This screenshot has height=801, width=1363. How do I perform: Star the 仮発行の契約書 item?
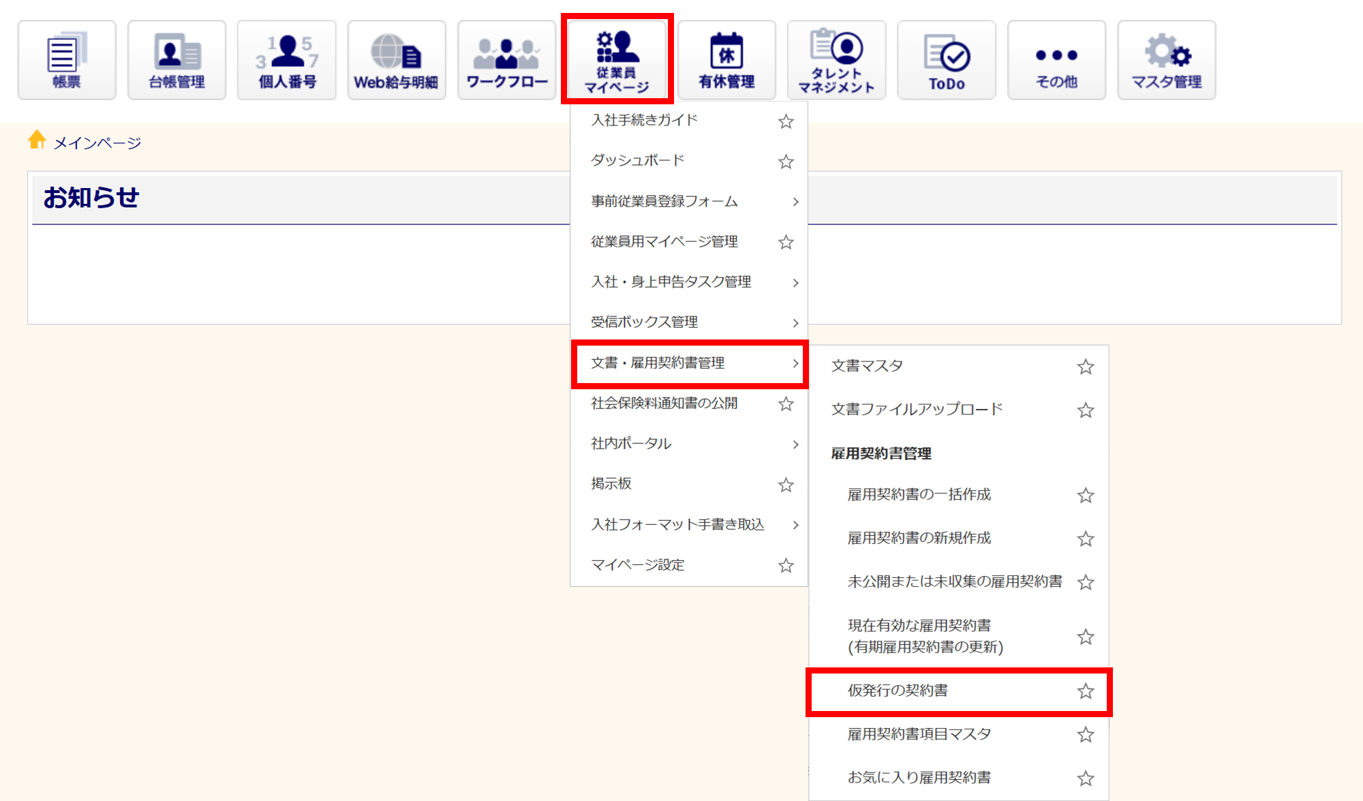pyautogui.click(x=1086, y=691)
